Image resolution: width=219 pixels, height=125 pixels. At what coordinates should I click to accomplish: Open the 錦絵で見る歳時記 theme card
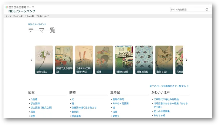[64, 60]
